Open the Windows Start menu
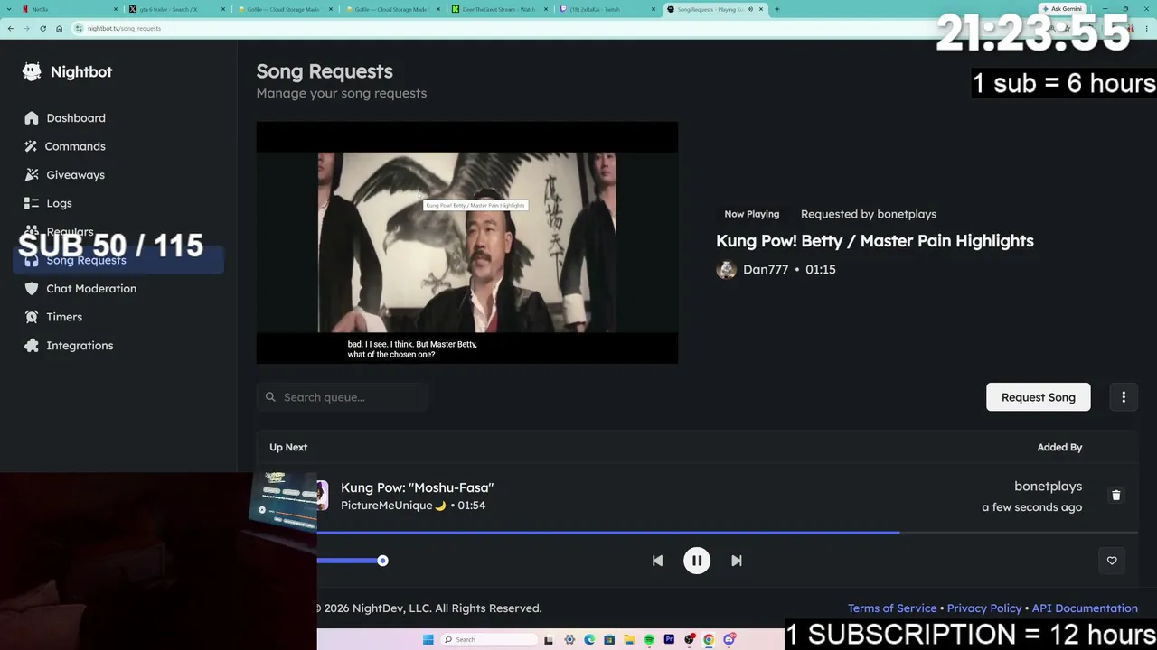 (x=428, y=640)
